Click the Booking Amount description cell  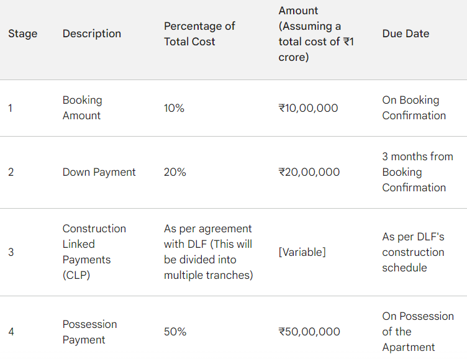point(82,107)
